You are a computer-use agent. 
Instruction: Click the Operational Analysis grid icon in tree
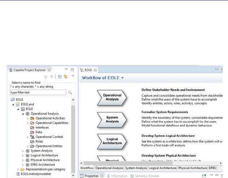pos(28,114)
